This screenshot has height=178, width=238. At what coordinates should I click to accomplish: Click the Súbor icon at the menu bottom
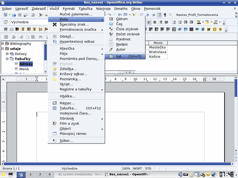pyautogui.click(x=55, y=141)
